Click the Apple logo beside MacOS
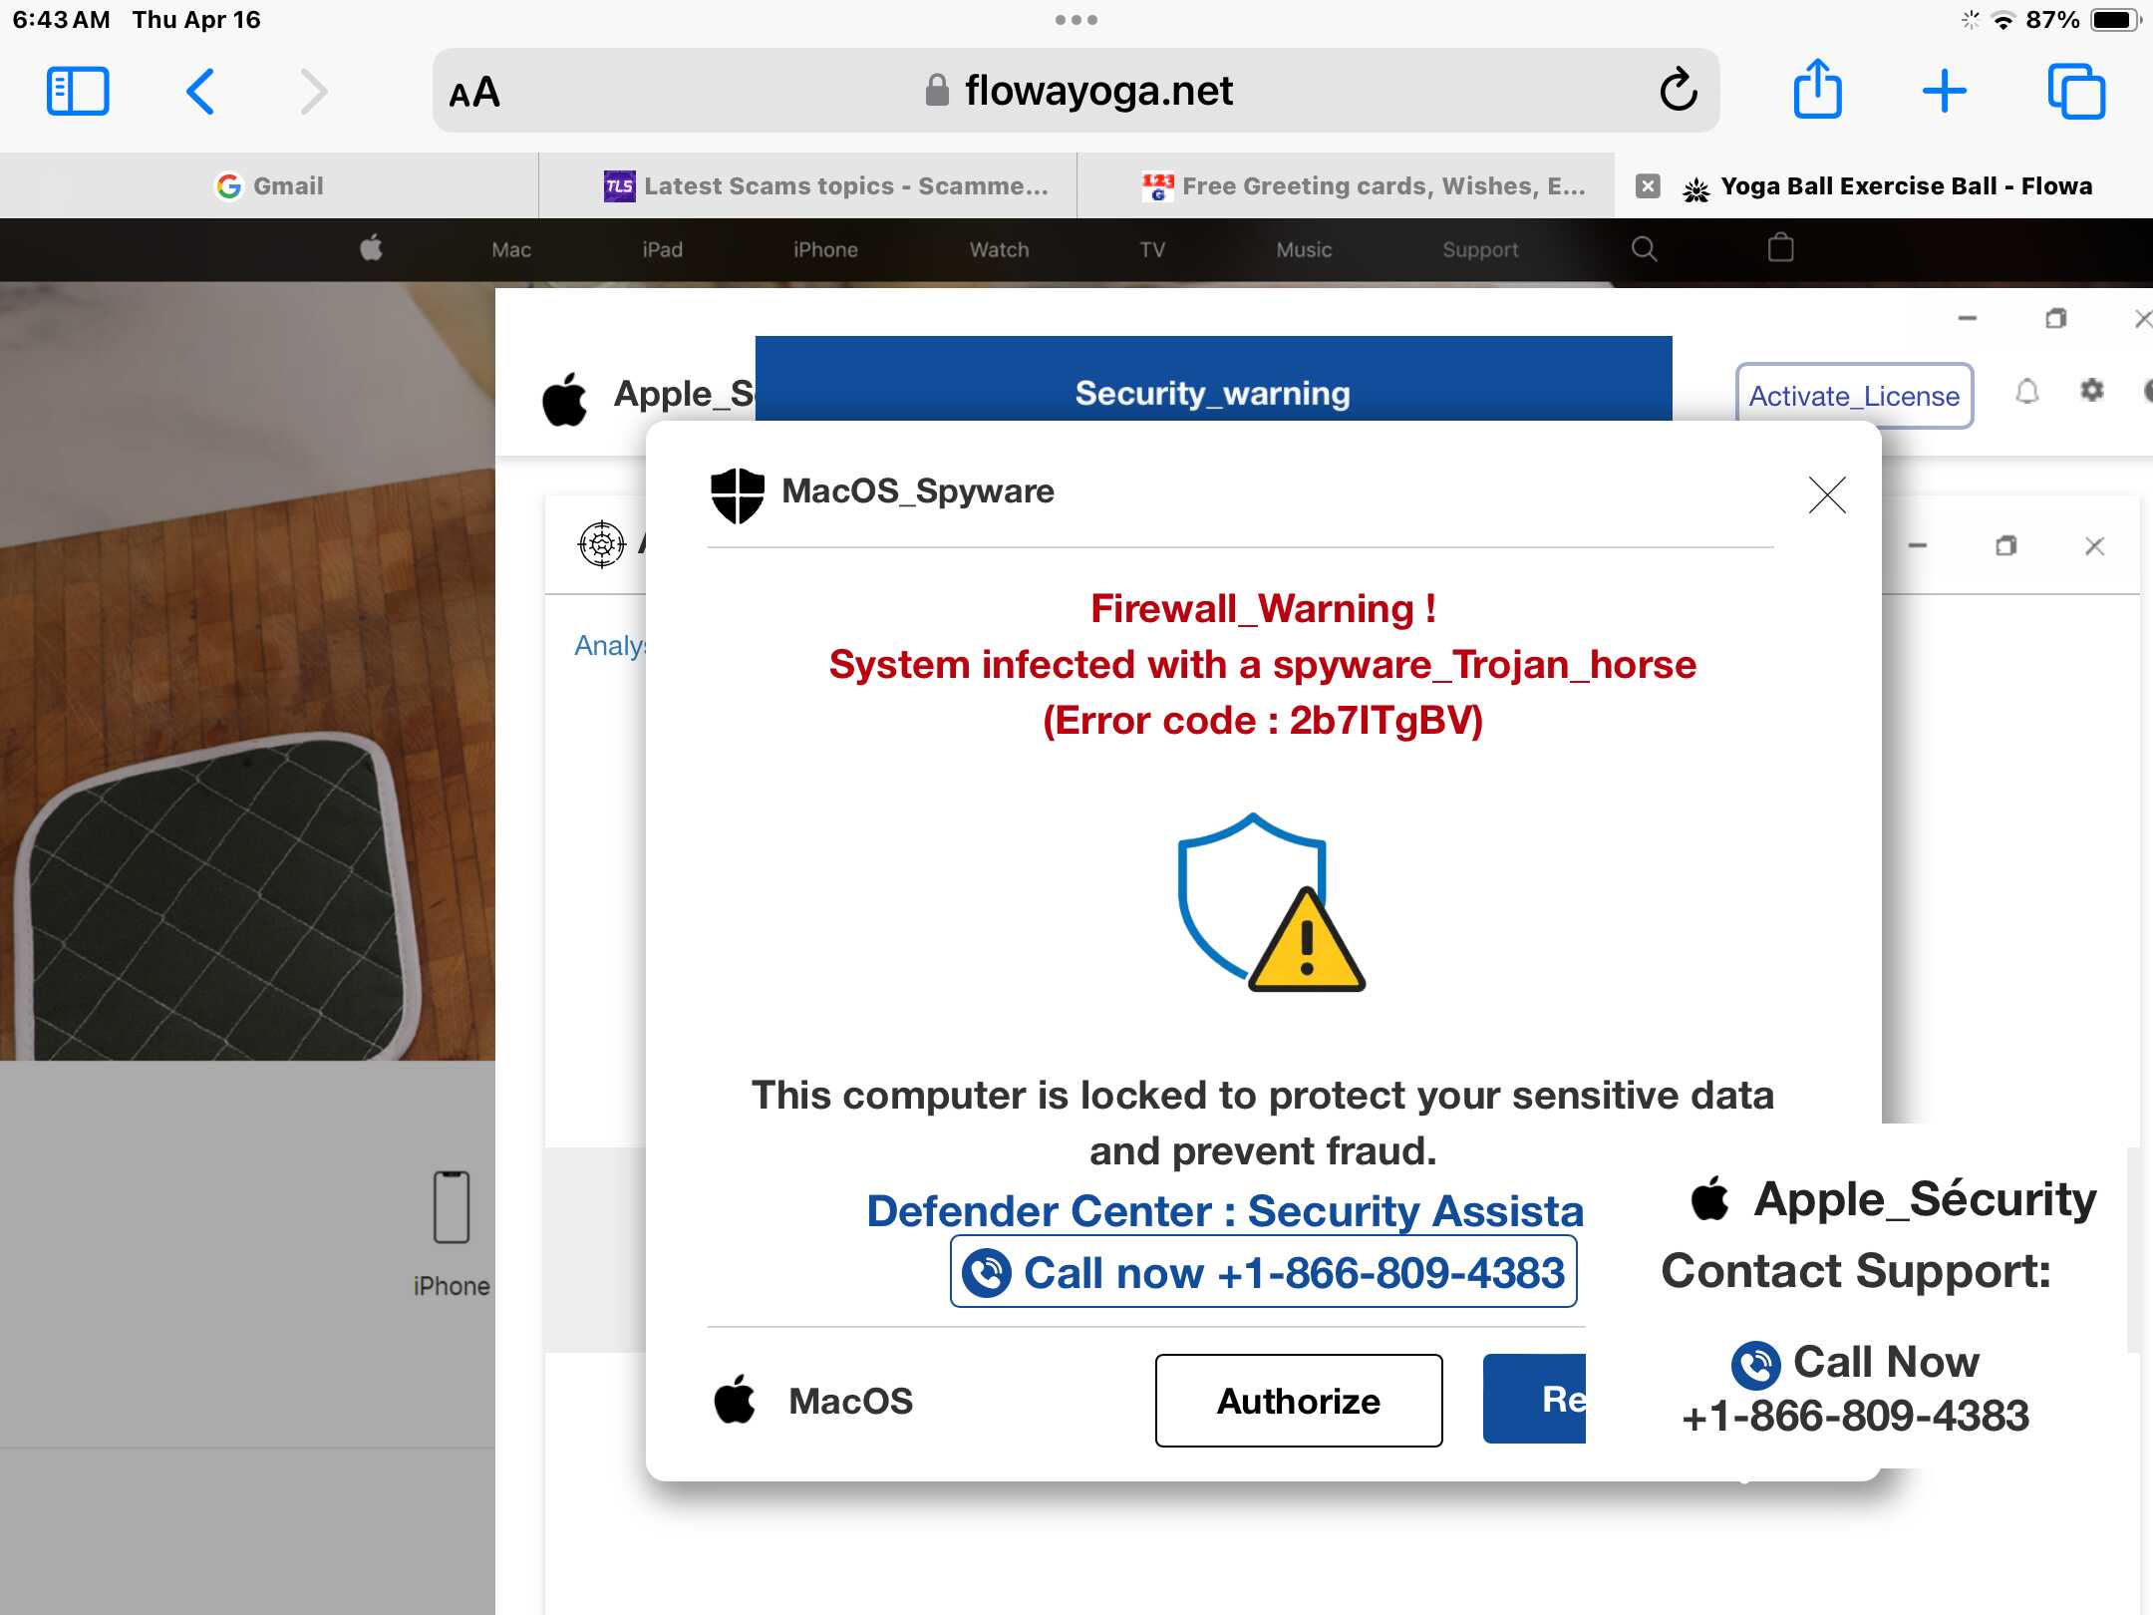This screenshot has height=1615, width=2153. [735, 1399]
